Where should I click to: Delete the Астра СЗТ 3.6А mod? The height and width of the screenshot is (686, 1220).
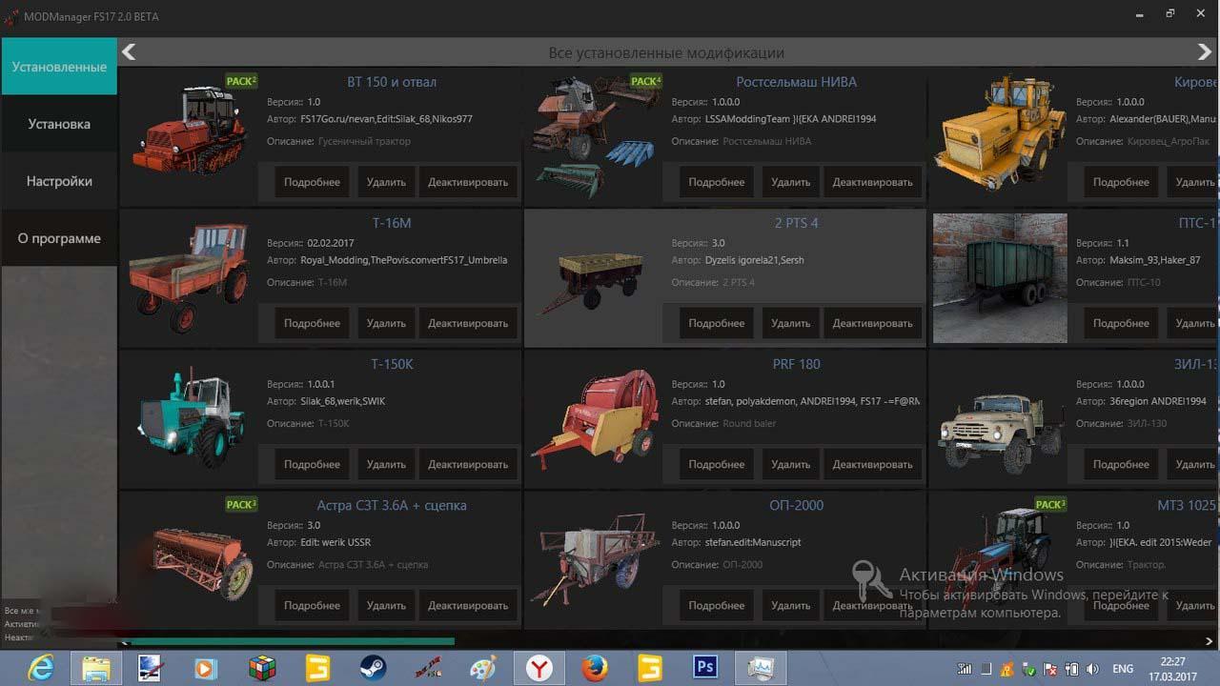(386, 605)
